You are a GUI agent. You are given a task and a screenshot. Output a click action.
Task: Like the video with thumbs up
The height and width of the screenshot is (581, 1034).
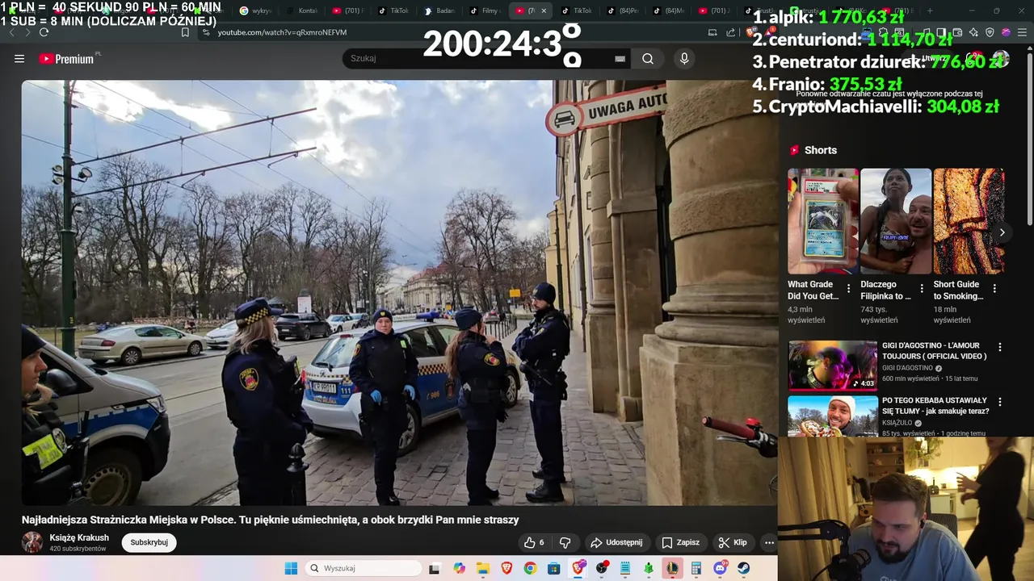534,543
